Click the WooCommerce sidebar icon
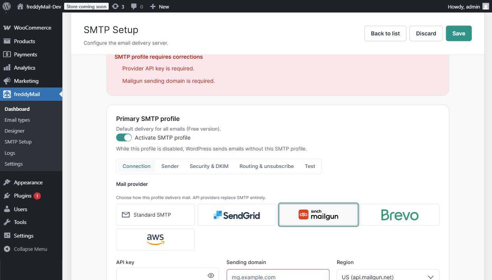 [7, 28]
